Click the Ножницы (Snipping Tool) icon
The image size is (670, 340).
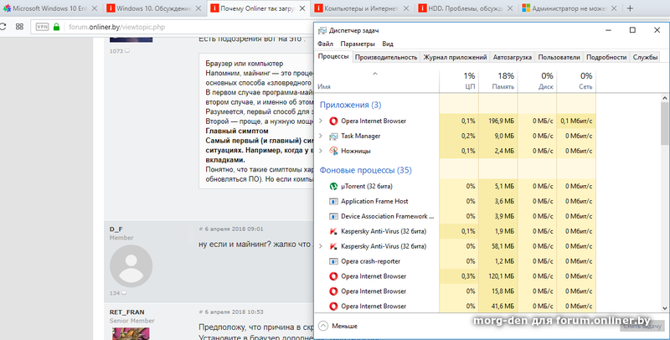333,152
